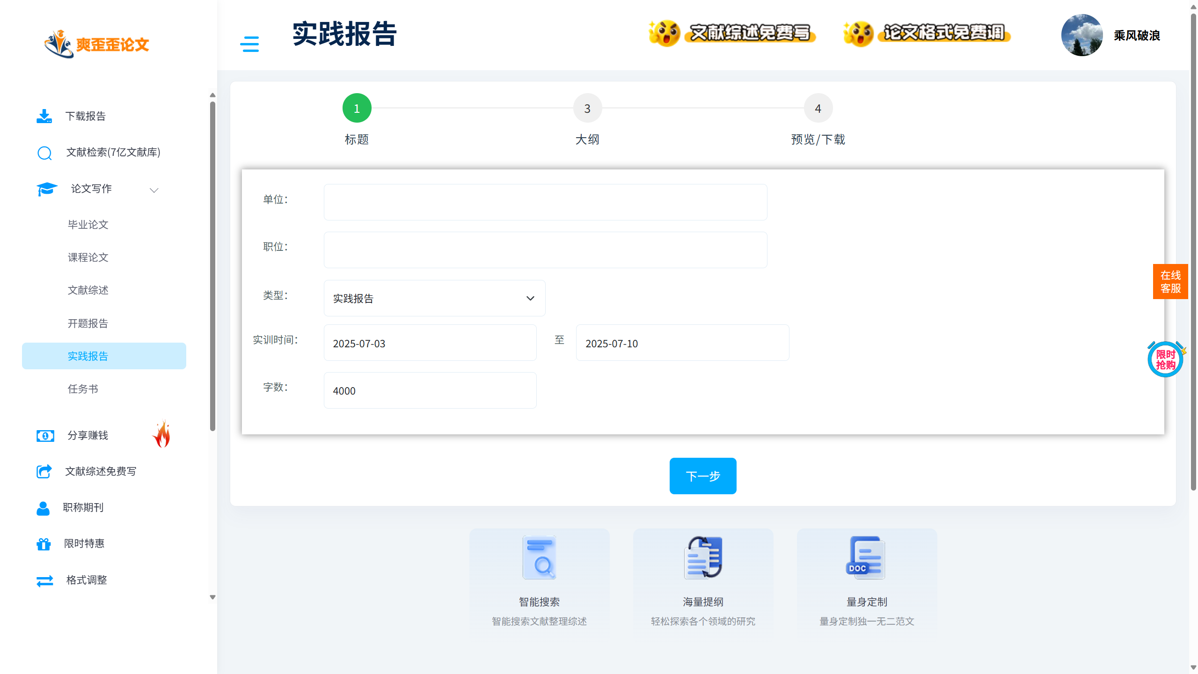Click the hamburger menu icon
Viewport: 1198px width, 674px height.
(x=249, y=44)
